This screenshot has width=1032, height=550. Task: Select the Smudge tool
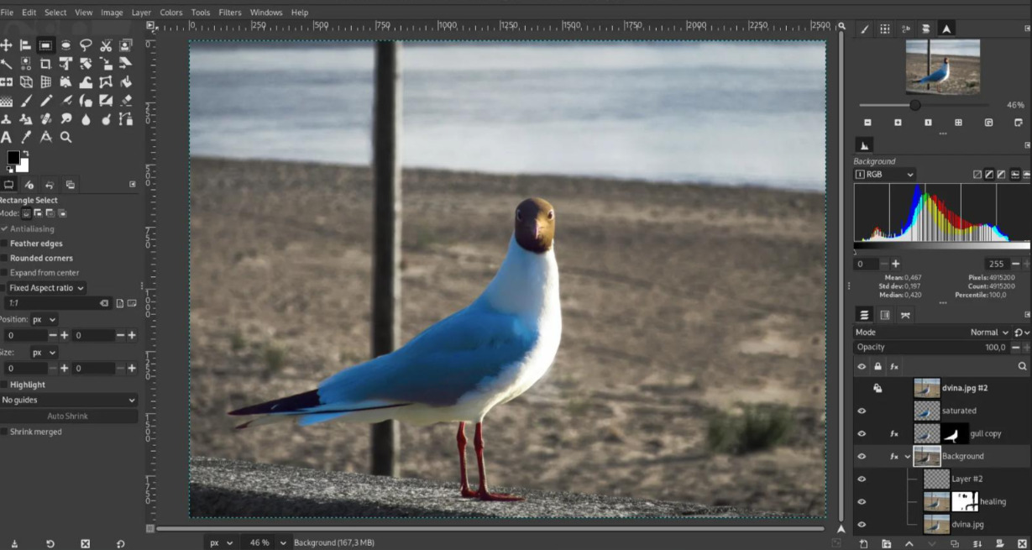click(x=65, y=119)
